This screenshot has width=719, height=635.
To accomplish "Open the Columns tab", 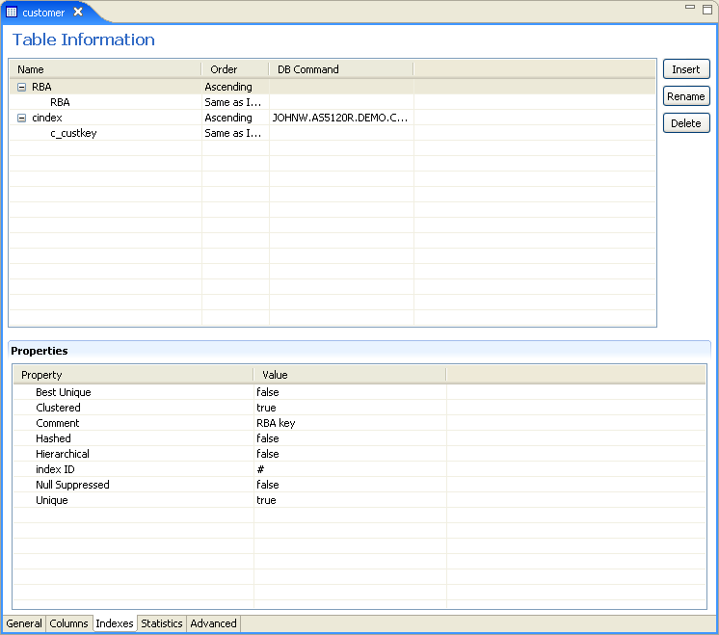I will (68, 623).
